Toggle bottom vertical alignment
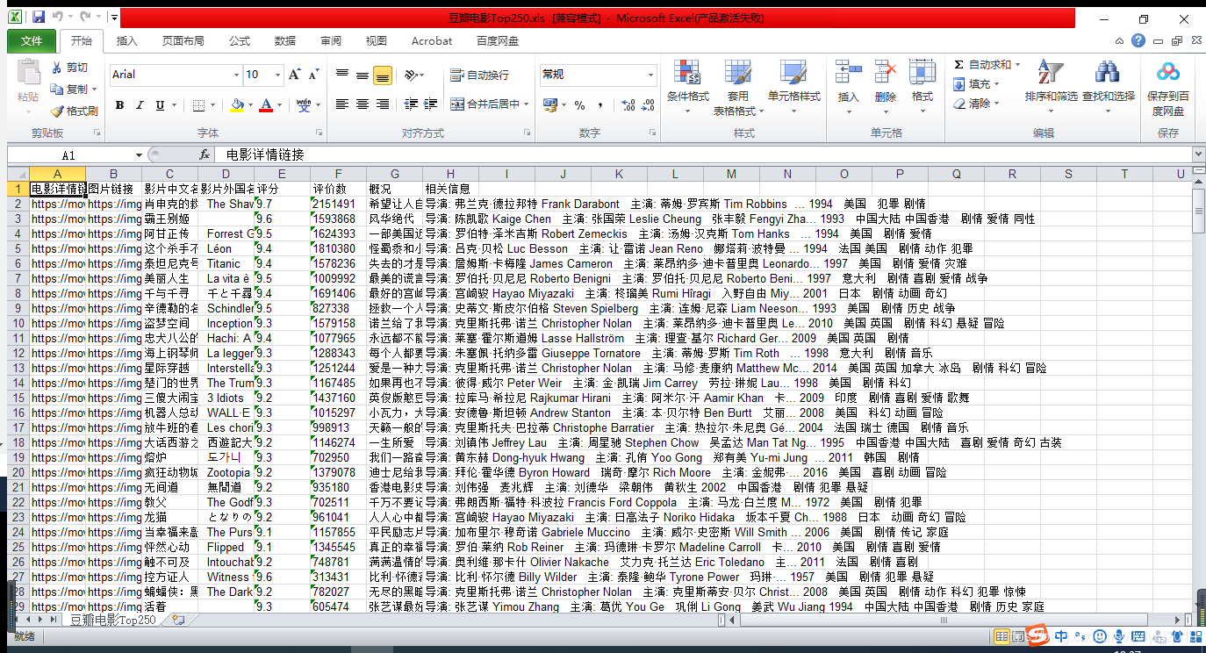Screen dimensions: 1206x653 [x=383, y=75]
